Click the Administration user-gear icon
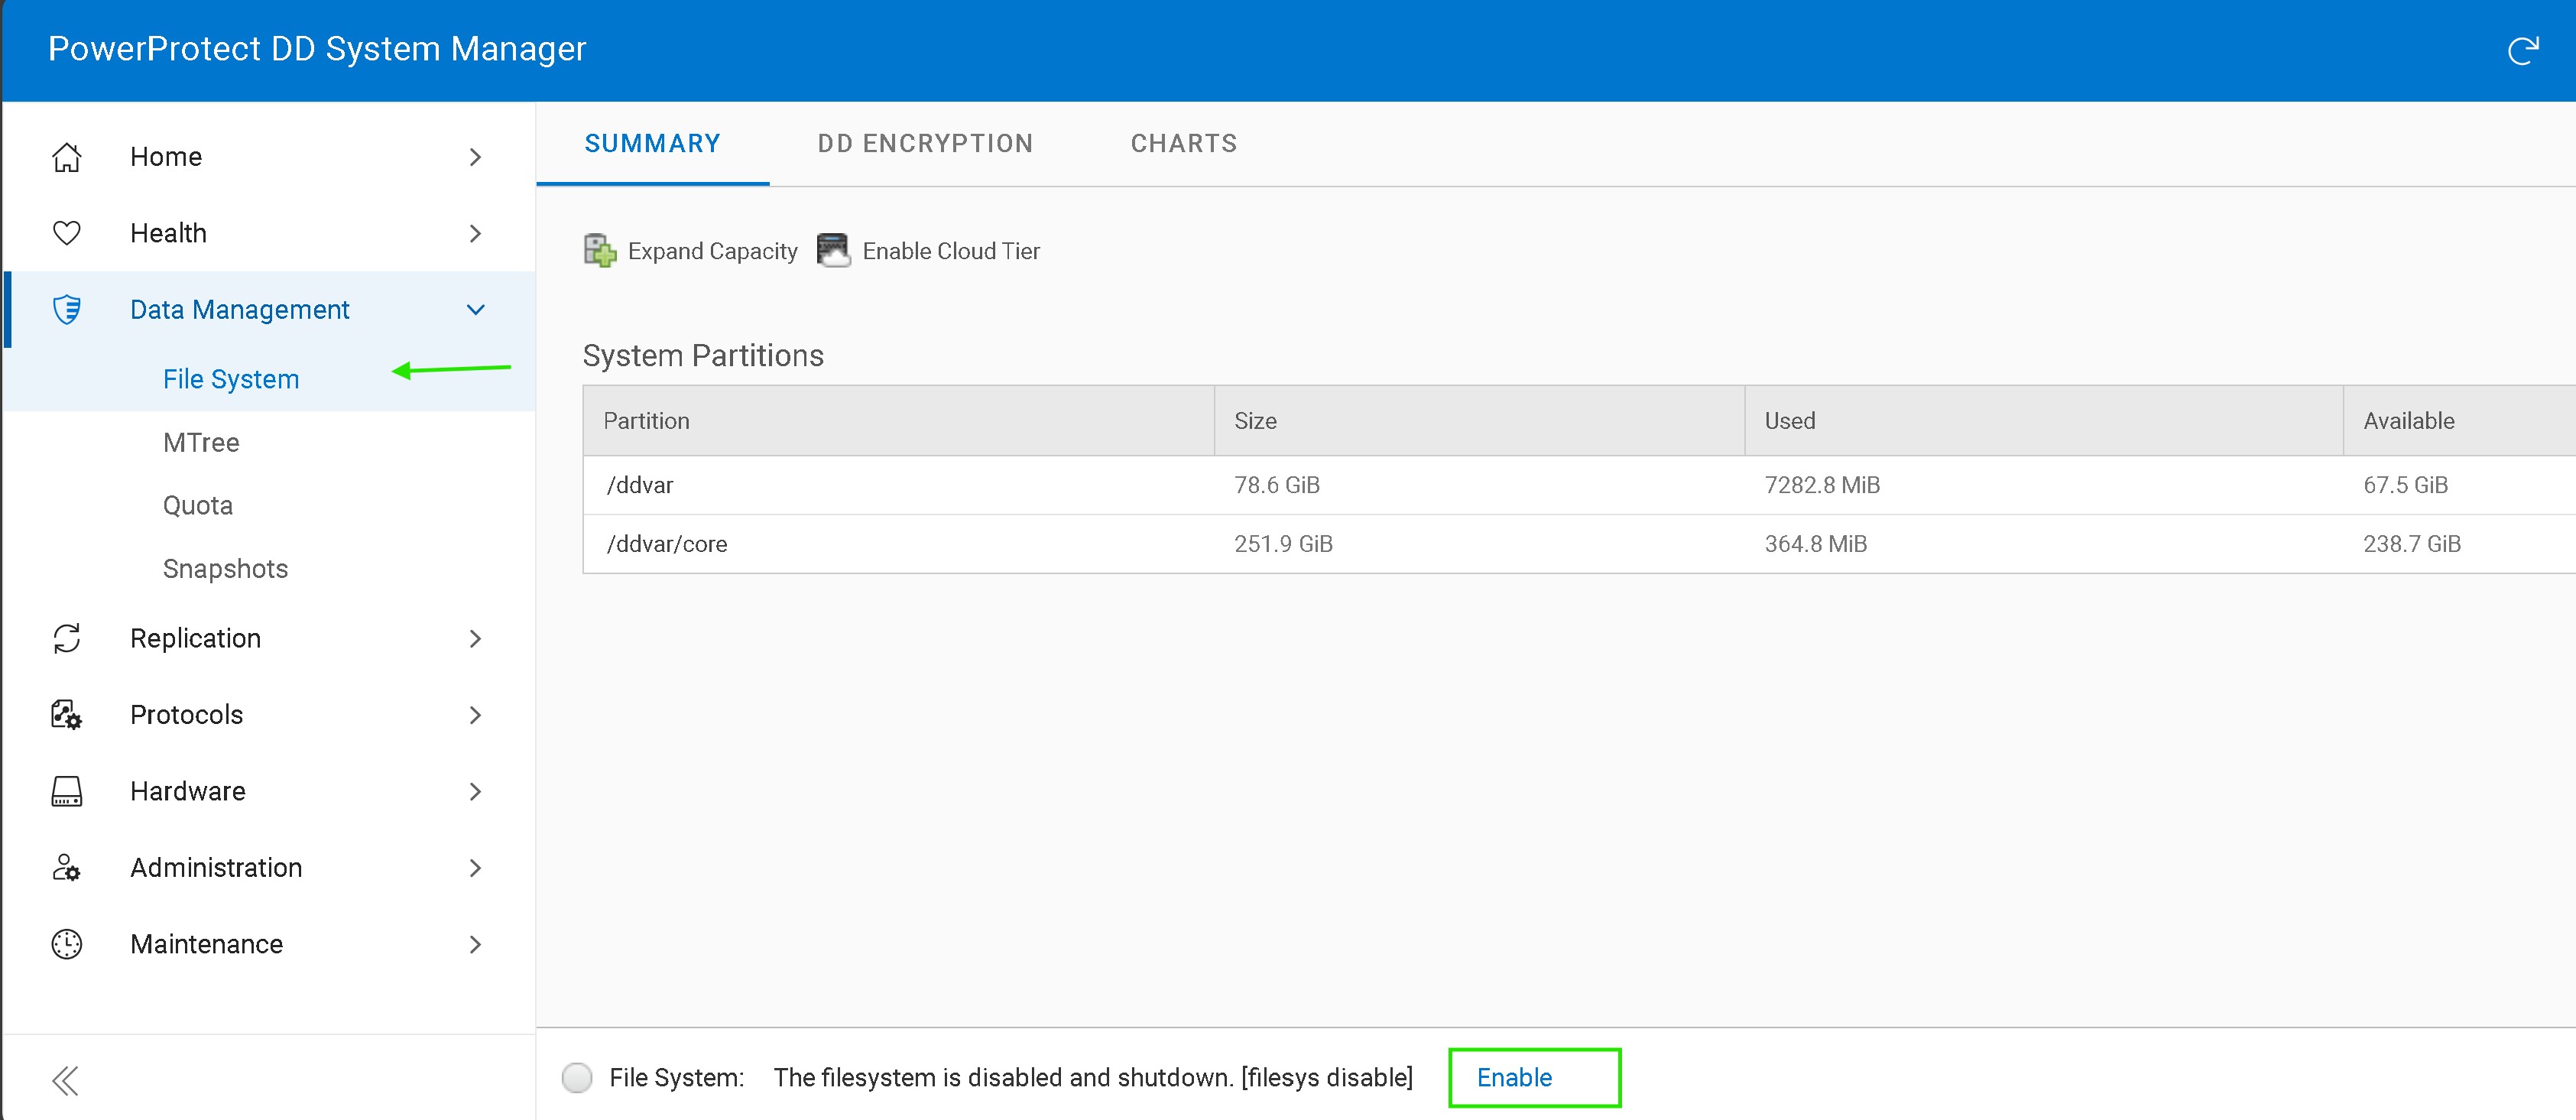2576x1120 pixels. (x=67, y=868)
